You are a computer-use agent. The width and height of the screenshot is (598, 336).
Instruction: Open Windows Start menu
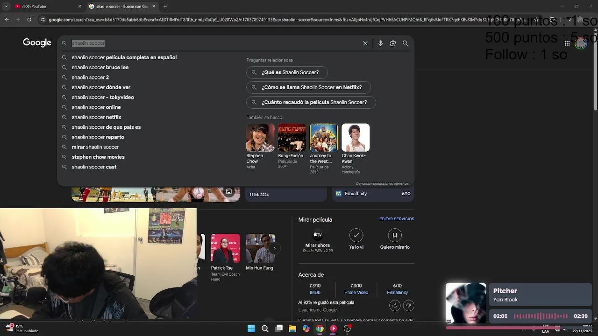point(251,329)
